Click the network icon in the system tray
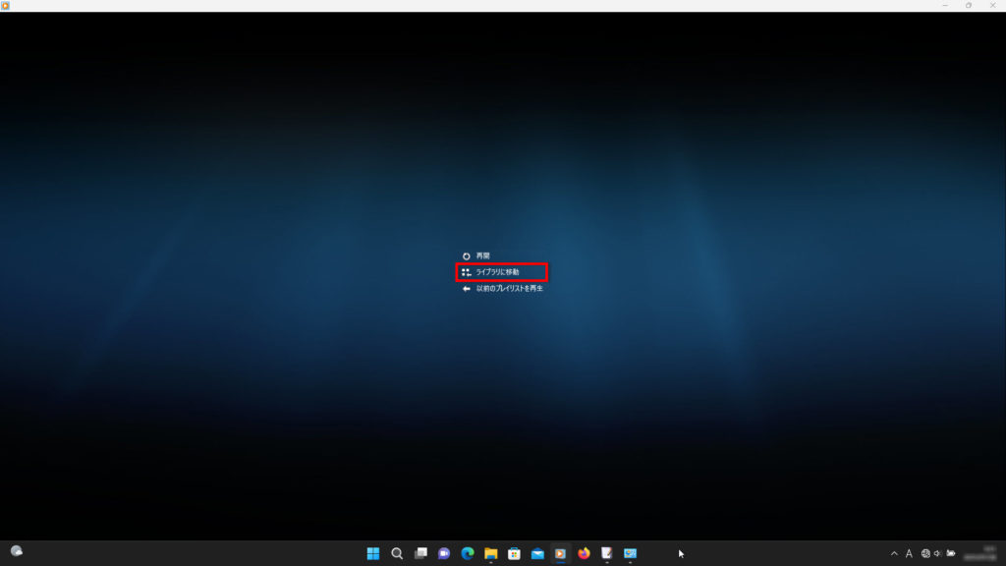 (925, 553)
